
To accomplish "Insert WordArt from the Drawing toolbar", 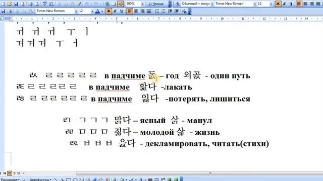I will (x=94, y=179).
